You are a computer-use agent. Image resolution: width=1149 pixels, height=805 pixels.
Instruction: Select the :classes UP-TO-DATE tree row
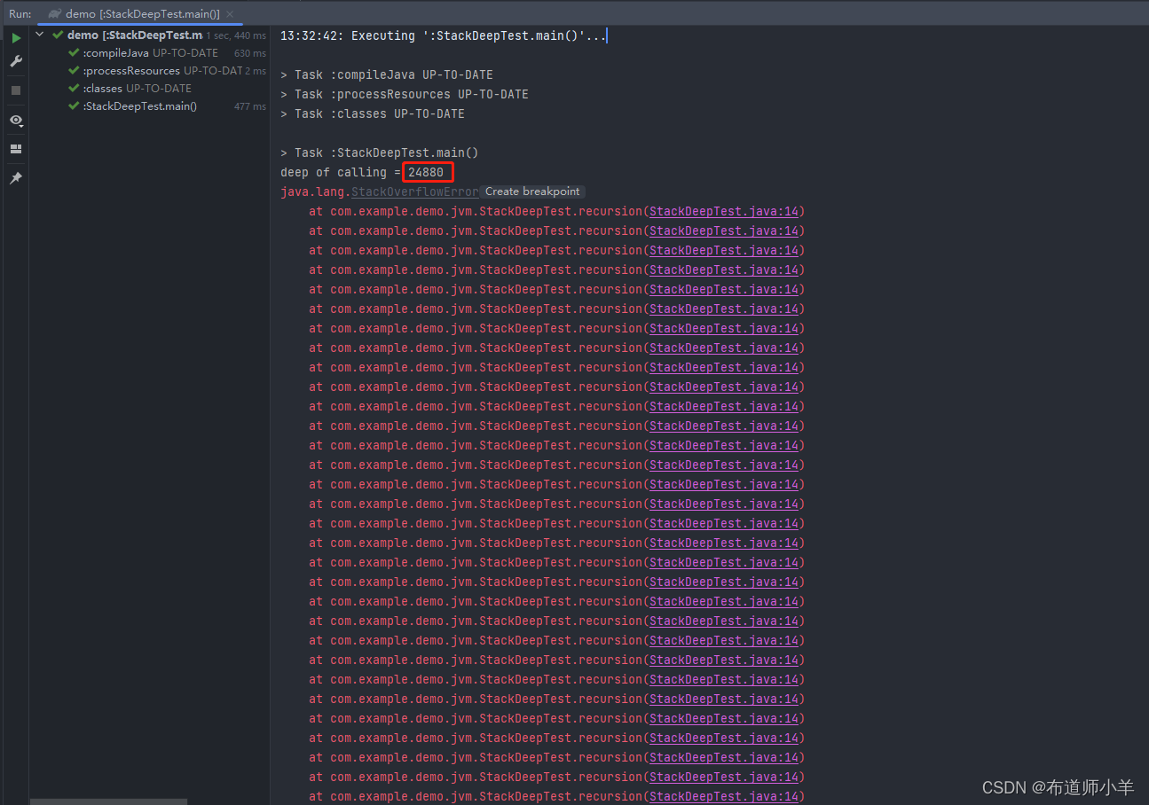pos(150,89)
